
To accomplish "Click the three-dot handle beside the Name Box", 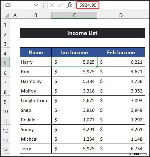I will [x=44, y=5].
